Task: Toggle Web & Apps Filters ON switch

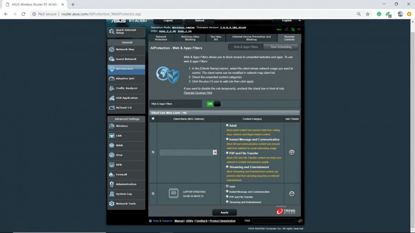Action: click(x=213, y=104)
